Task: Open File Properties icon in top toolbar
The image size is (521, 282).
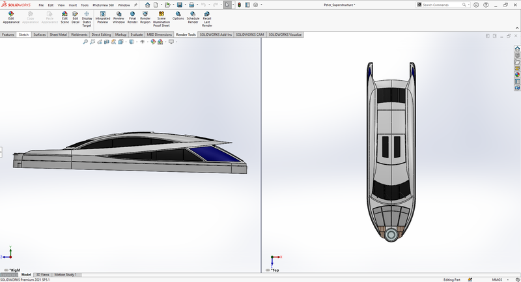Action: (x=247, y=5)
